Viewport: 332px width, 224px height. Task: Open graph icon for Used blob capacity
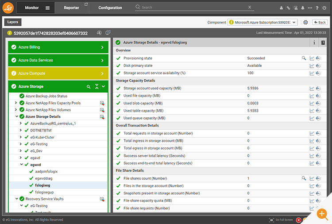click(312, 103)
